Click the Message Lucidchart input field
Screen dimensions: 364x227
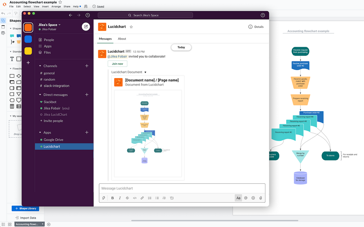pos(182,188)
